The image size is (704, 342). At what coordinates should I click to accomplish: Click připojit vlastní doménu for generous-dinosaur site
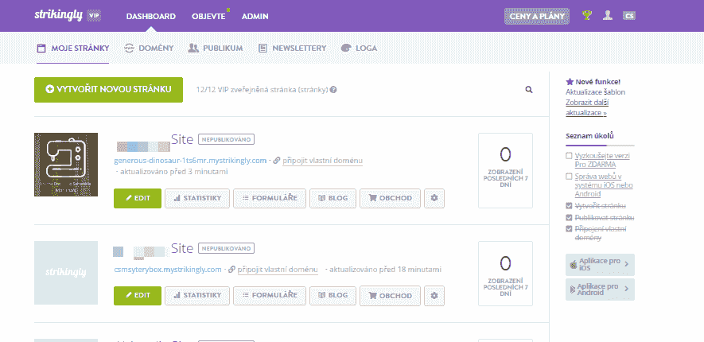(x=322, y=161)
